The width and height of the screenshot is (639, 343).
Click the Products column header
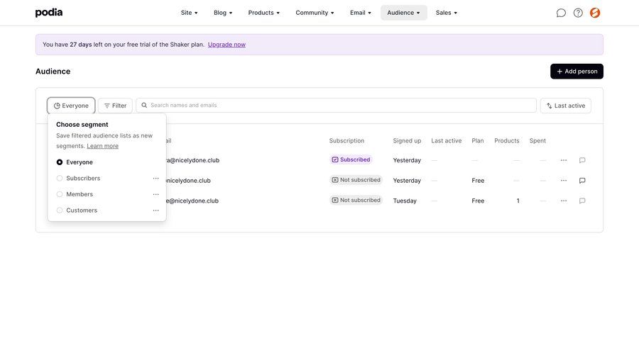(x=507, y=141)
